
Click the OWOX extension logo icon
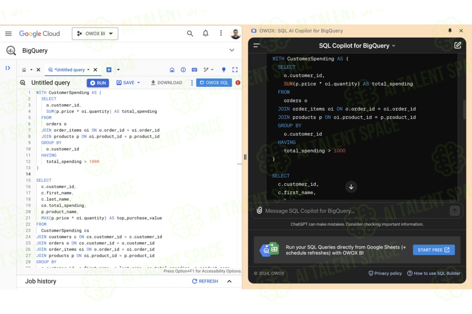(254, 31)
